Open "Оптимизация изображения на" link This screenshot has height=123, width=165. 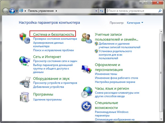(115, 120)
